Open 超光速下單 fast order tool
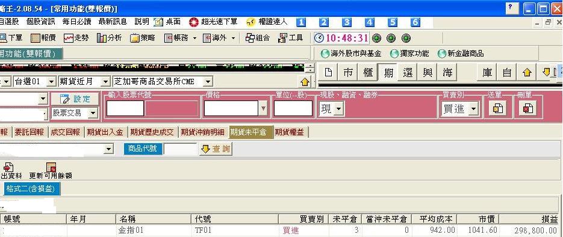Image resolution: width=563 pixels, height=237 pixels. 213,22
